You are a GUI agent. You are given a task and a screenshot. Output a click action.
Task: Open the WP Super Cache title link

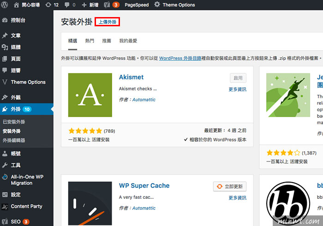click(x=144, y=186)
